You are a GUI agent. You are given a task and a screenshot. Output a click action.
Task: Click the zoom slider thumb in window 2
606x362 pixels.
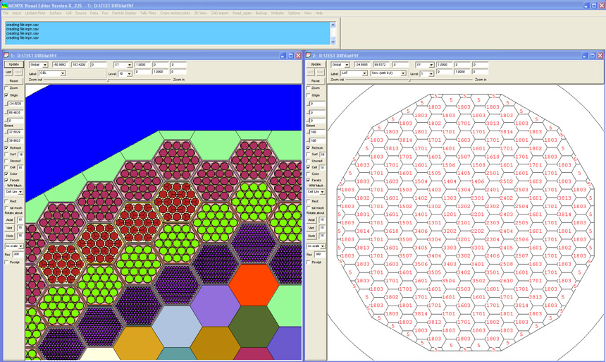point(409,80)
